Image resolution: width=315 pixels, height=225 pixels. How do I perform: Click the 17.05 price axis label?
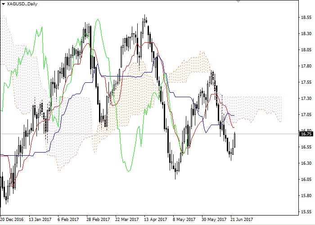[306, 115]
